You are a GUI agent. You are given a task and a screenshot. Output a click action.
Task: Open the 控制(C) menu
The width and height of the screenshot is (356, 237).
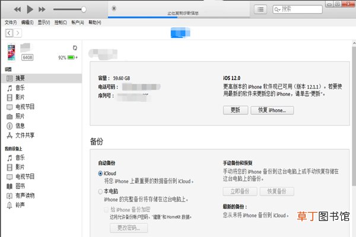tap(61, 23)
